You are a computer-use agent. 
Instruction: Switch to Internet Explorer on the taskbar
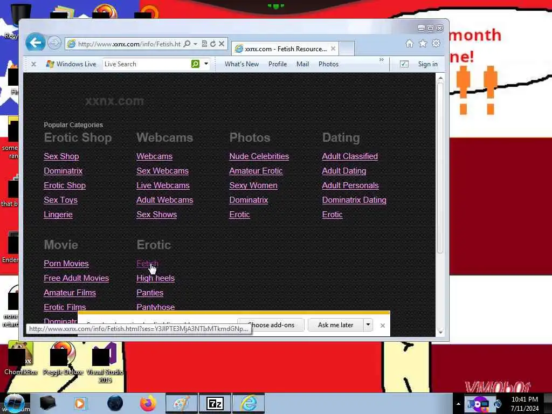249,403
